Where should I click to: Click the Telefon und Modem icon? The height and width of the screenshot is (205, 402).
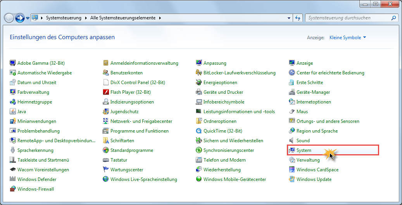pyautogui.click(x=199, y=160)
